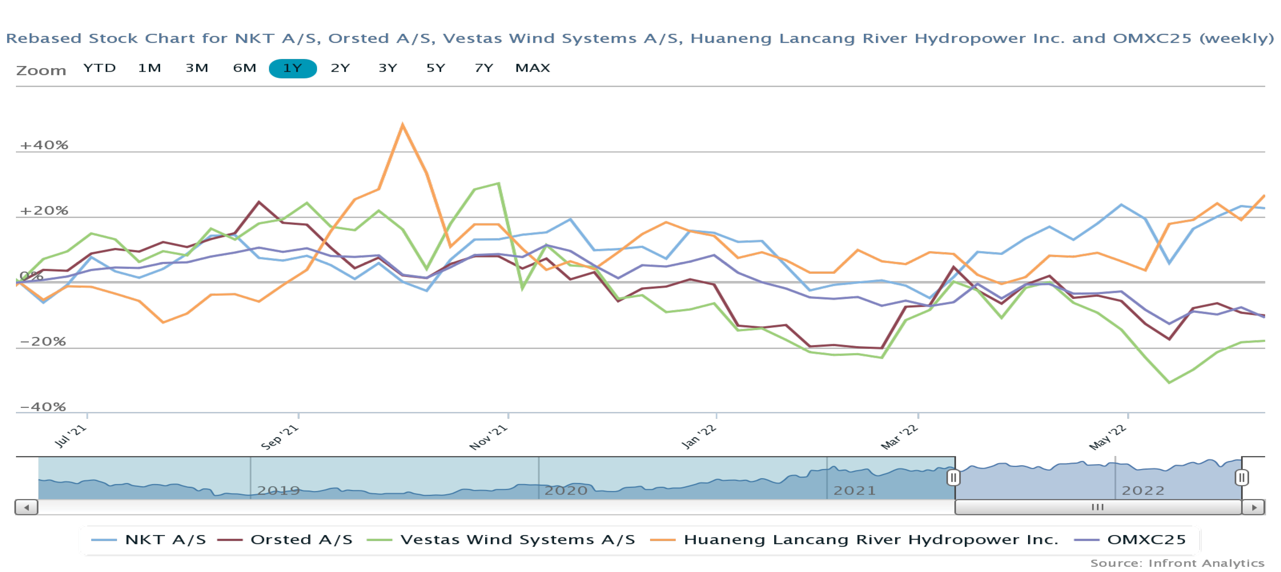Select YTD zoom range
This screenshot has height=572, width=1281.
[x=100, y=68]
